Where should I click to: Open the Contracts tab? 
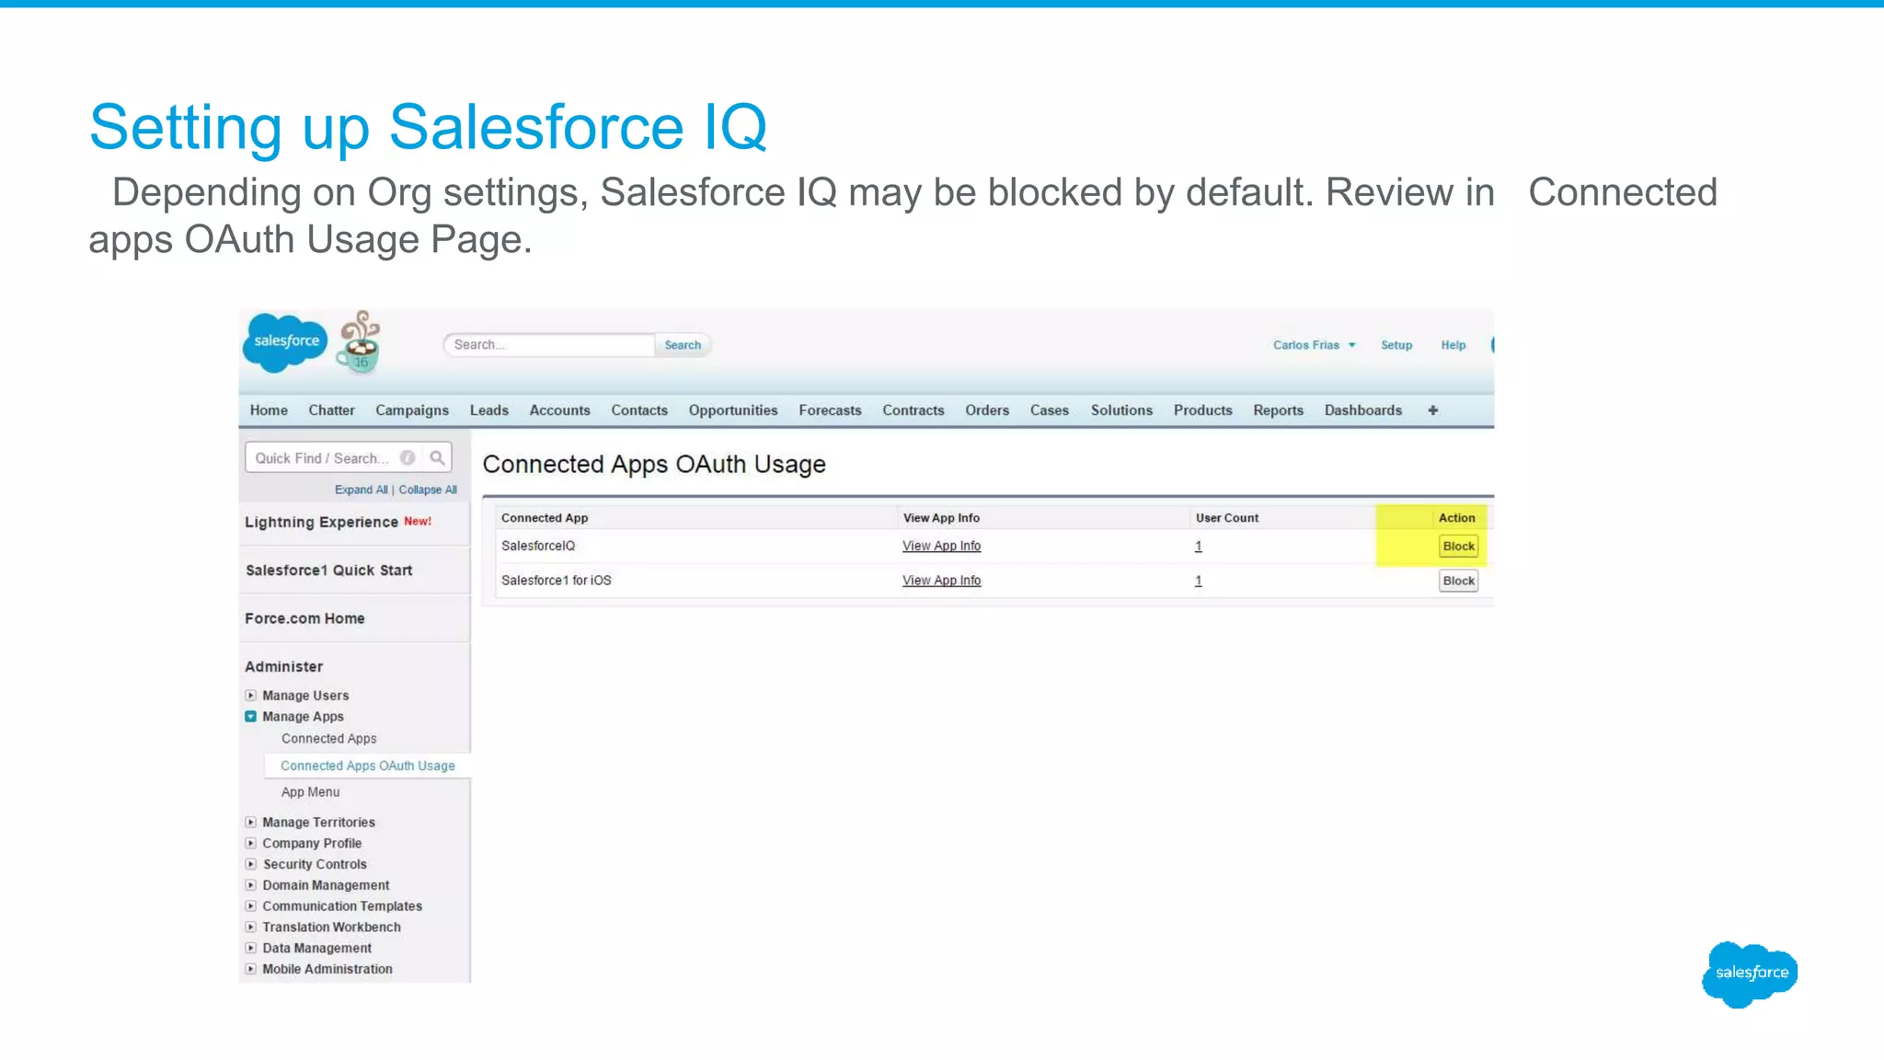click(913, 410)
